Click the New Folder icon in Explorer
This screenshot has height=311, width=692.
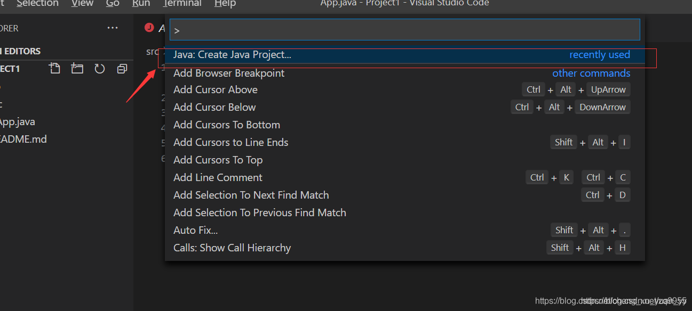[x=77, y=69]
